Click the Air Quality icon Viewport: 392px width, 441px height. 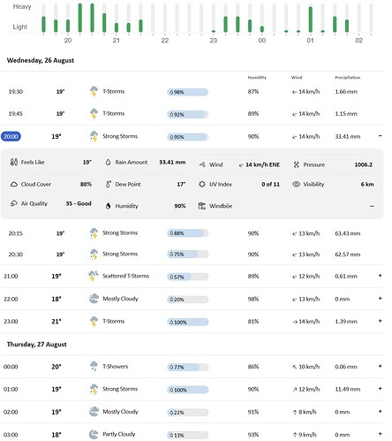(14, 203)
